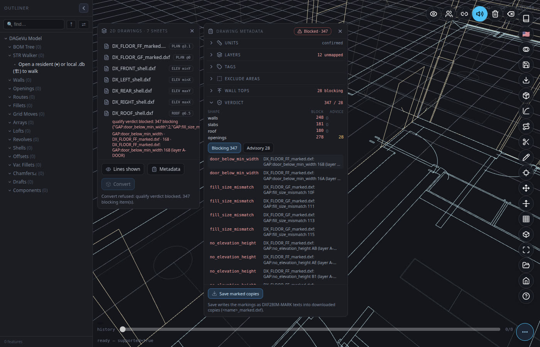
Task: Select DX_FRONT_shell.dxf sheet
Action: [x=148, y=69]
